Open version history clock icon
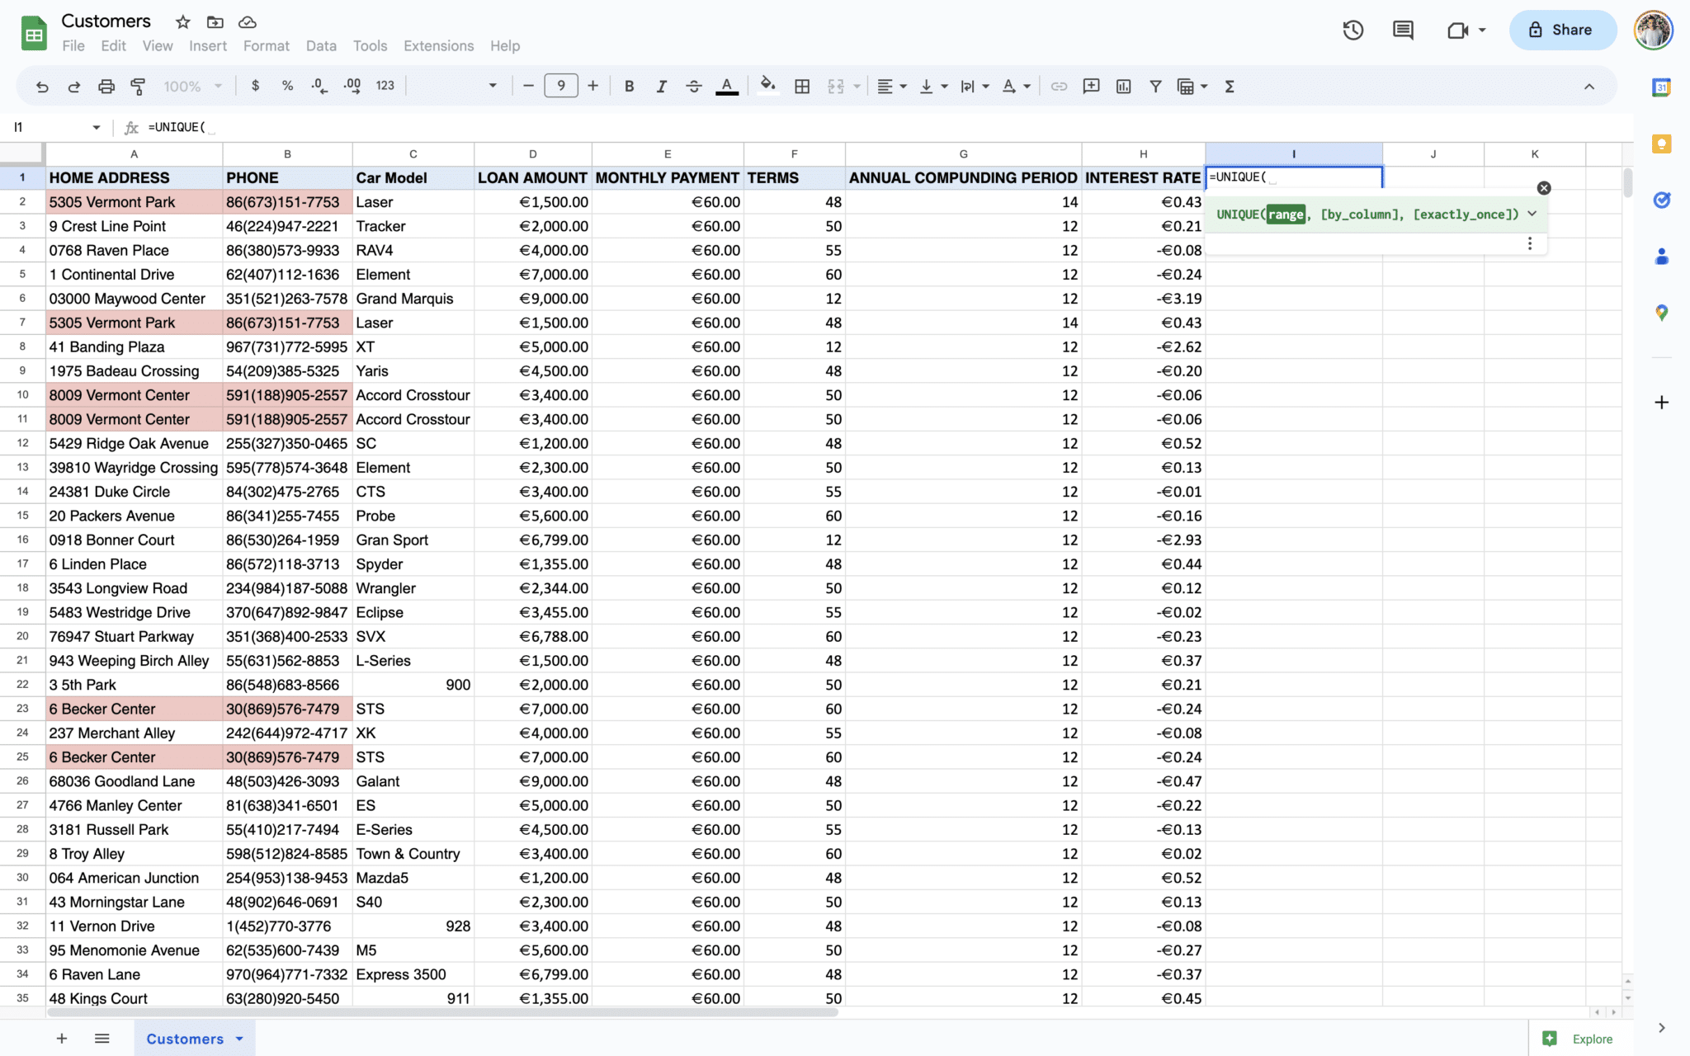The image size is (1690, 1056). (x=1352, y=31)
